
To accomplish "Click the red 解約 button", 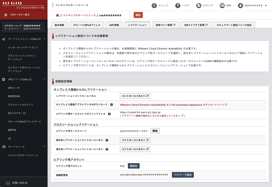I will click(138, 15).
